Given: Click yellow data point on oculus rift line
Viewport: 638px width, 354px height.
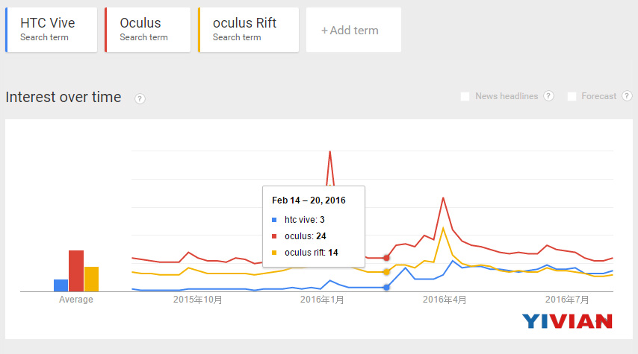Looking at the screenshot, I should coord(386,272).
